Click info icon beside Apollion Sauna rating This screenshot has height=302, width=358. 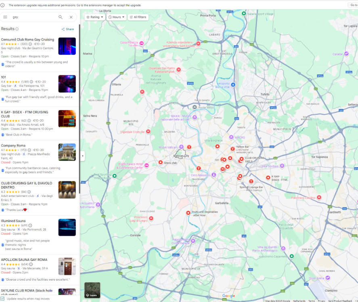click(x=31, y=265)
